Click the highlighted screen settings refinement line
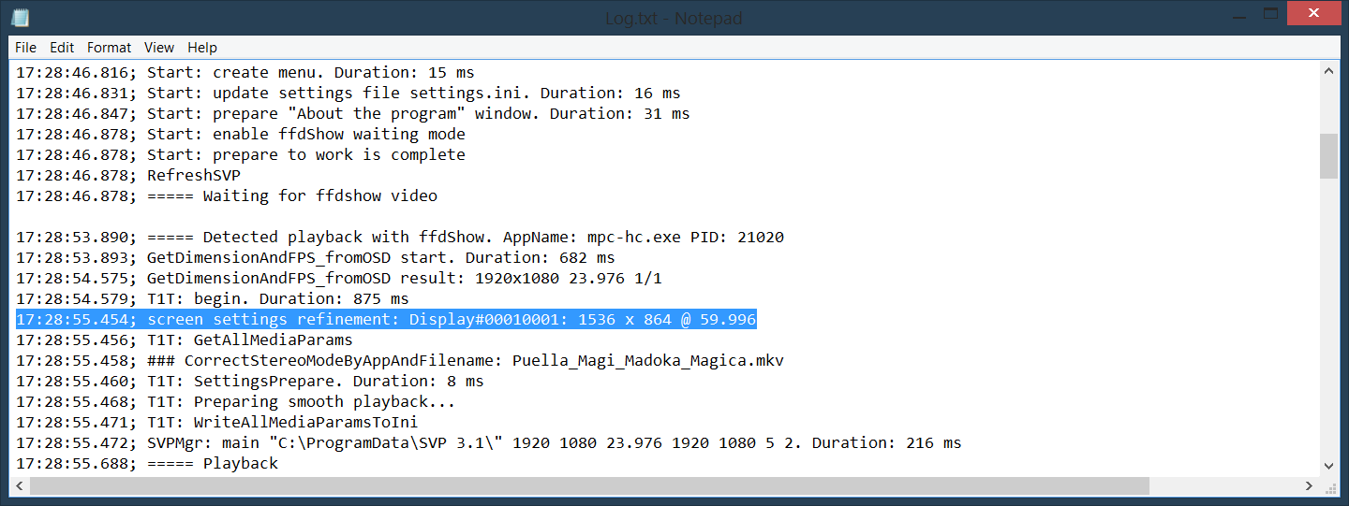 click(x=386, y=320)
